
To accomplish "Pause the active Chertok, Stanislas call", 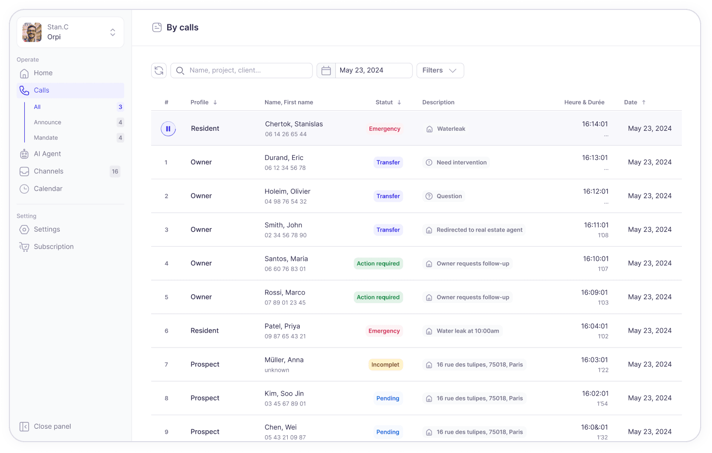I will coord(168,129).
